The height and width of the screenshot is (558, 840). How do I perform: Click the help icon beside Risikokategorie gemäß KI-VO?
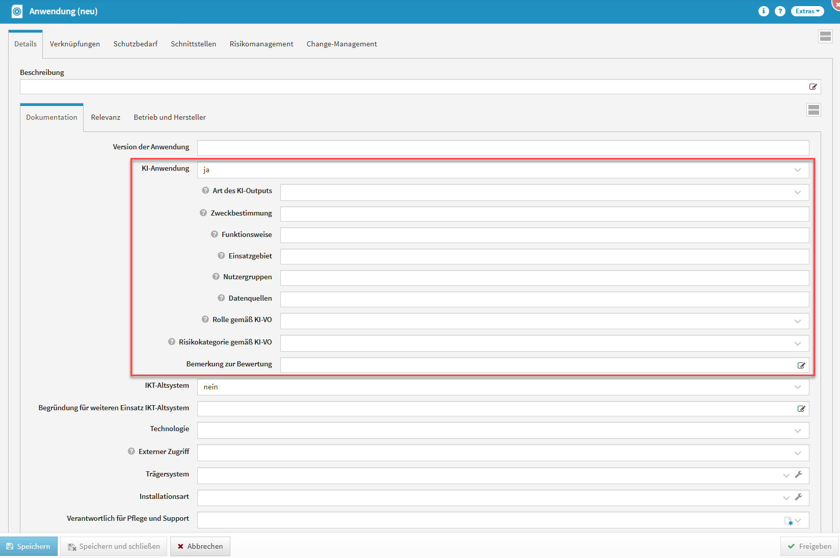(172, 342)
